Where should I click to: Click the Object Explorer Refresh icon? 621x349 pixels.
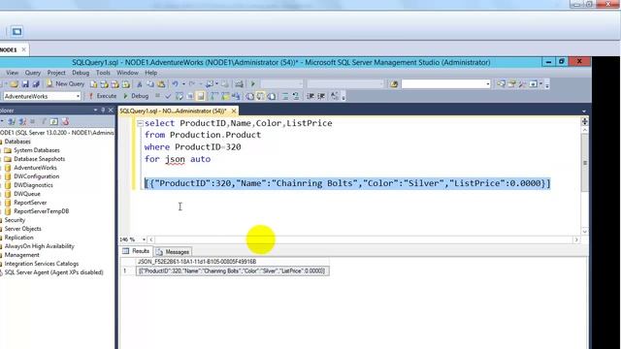[54, 121]
